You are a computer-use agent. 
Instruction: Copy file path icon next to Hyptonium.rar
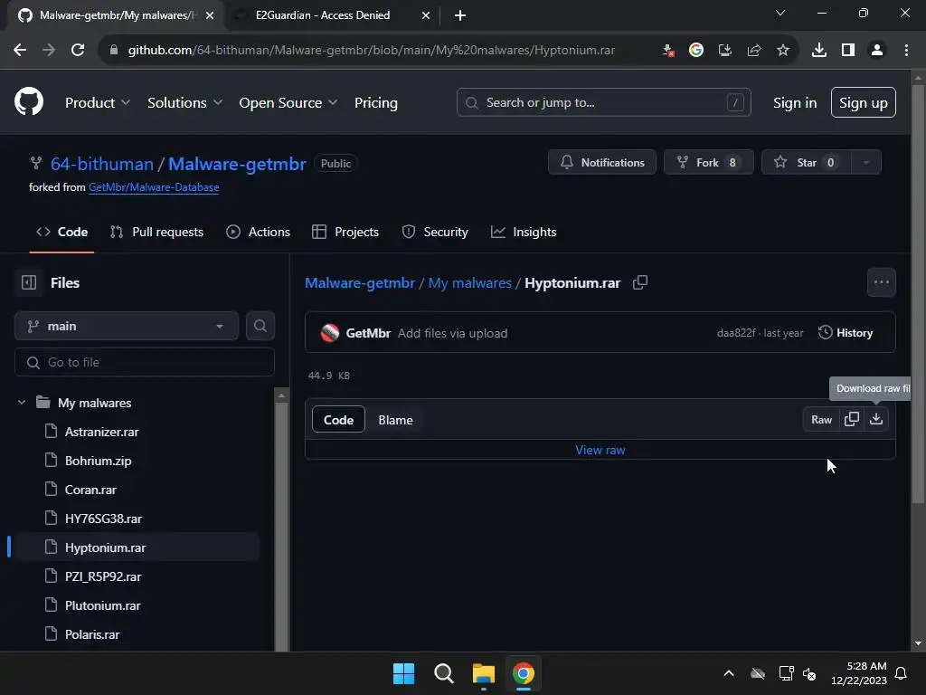(640, 282)
